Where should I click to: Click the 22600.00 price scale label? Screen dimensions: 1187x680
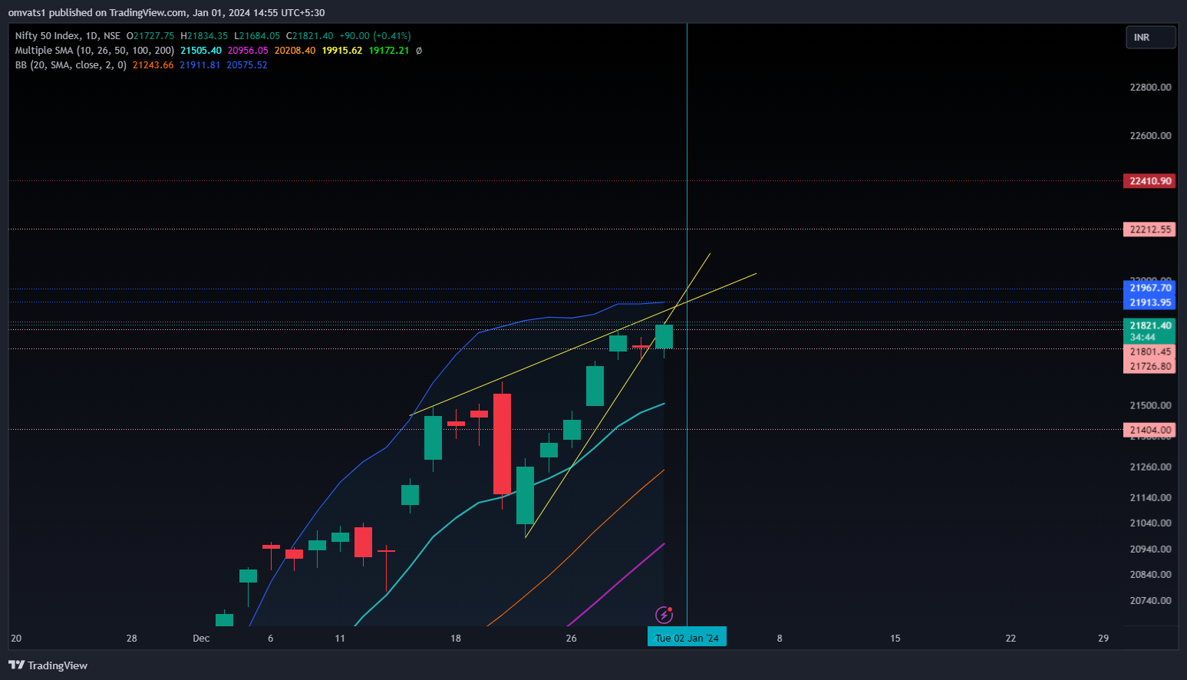tap(1150, 136)
